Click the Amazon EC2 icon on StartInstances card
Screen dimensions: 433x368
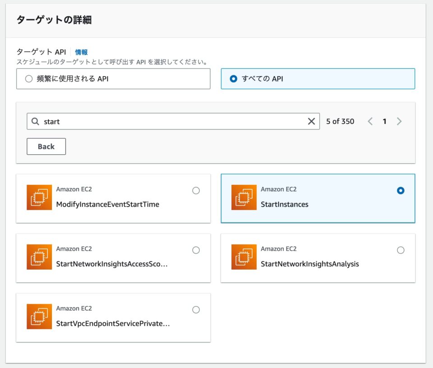(244, 198)
